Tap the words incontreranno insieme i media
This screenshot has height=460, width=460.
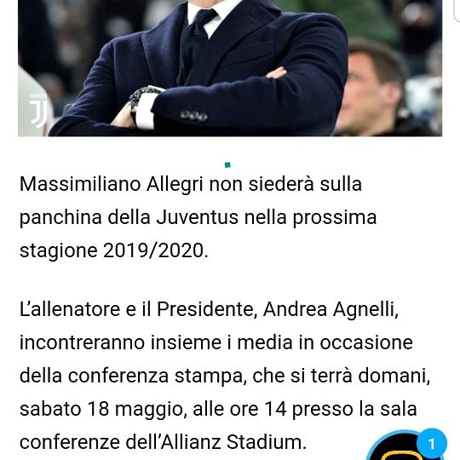coord(156,343)
